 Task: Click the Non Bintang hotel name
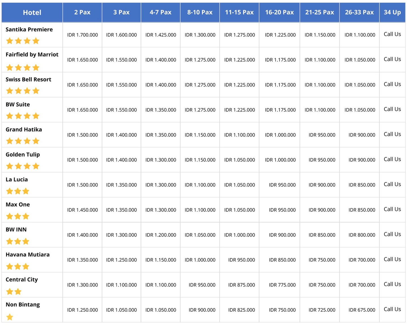[x=23, y=304]
